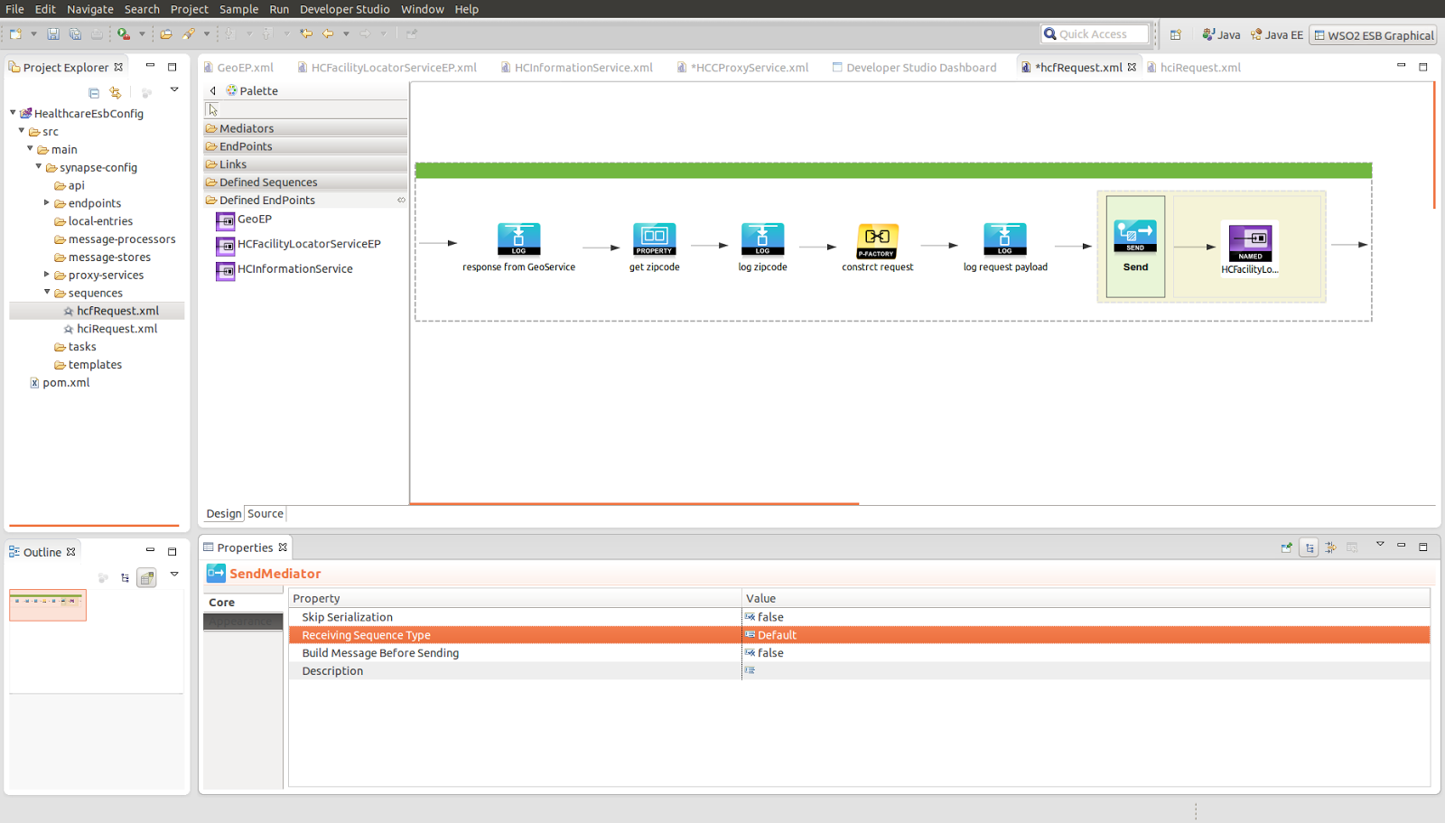Viewport: 1445px width, 823px height.
Task: Expand the Mediators palette drawer
Action: pos(305,128)
